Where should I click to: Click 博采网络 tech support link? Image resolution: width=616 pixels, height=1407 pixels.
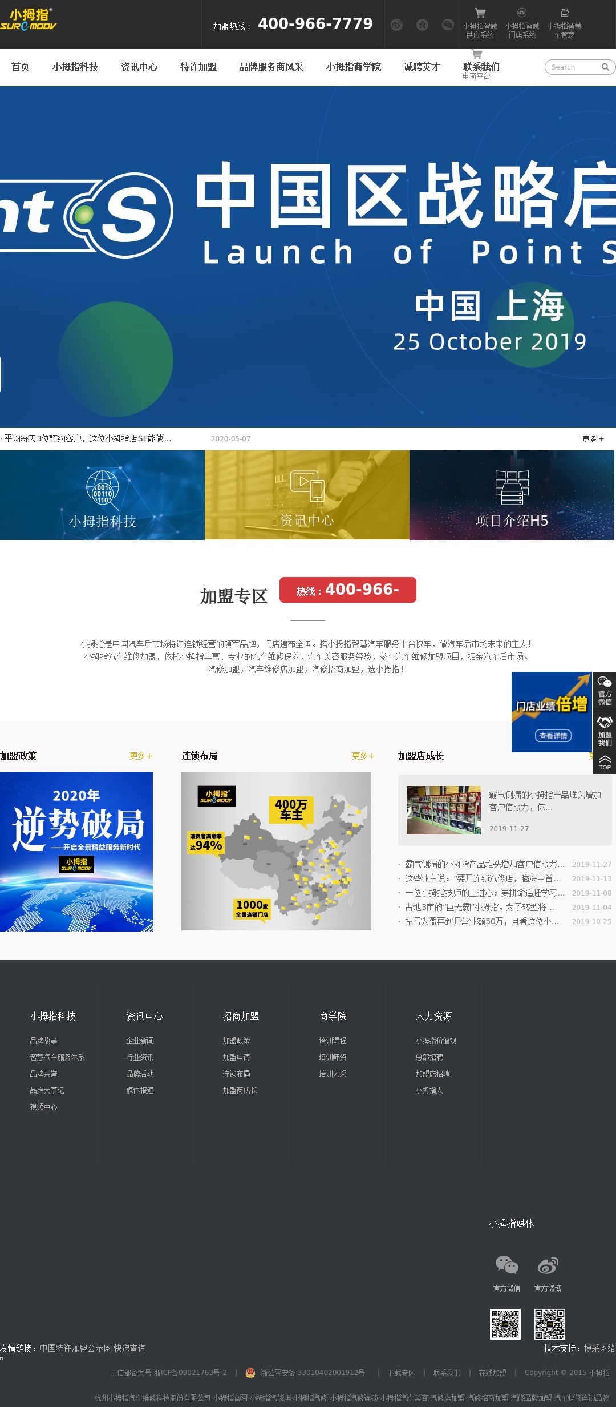(x=599, y=1348)
